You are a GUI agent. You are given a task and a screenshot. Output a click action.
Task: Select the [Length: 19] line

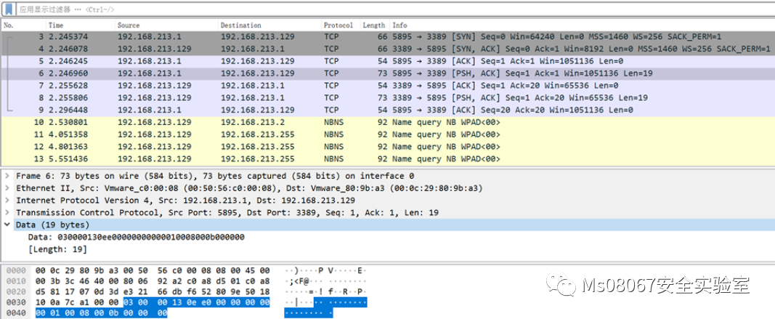coord(58,249)
